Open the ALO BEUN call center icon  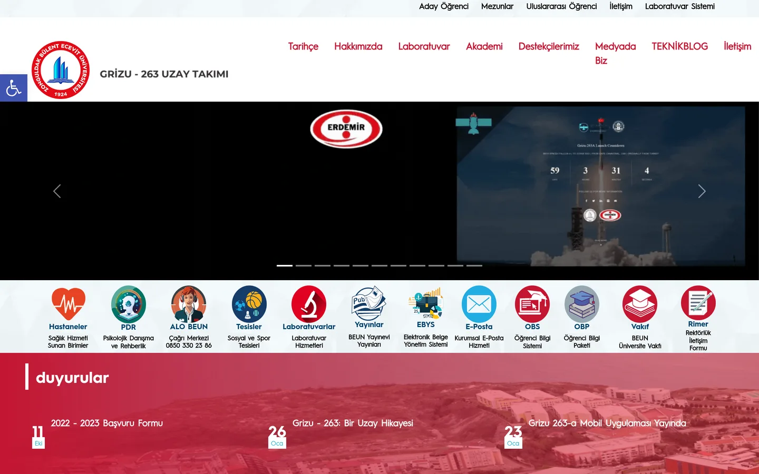pos(189,304)
